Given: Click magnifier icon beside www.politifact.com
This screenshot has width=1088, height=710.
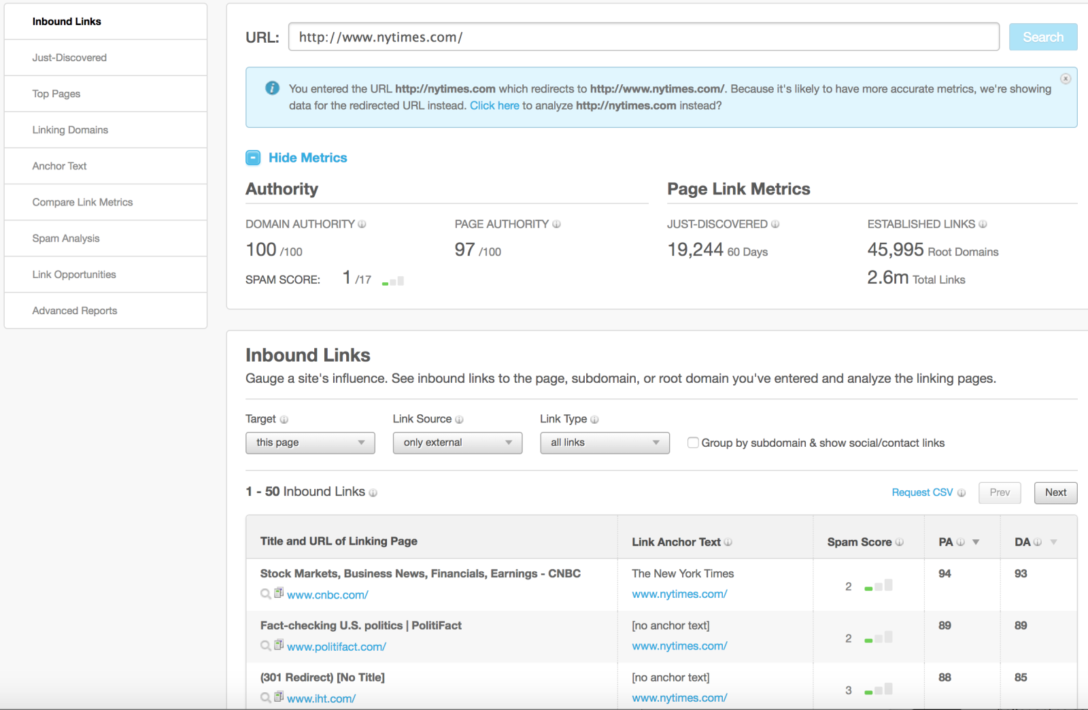Looking at the screenshot, I should tap(266, 645).
